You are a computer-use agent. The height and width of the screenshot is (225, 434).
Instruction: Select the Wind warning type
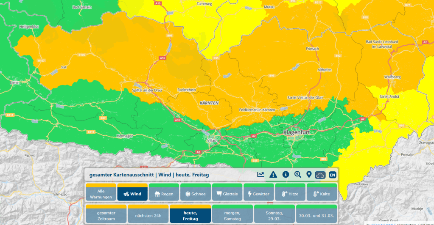point(132,192)
